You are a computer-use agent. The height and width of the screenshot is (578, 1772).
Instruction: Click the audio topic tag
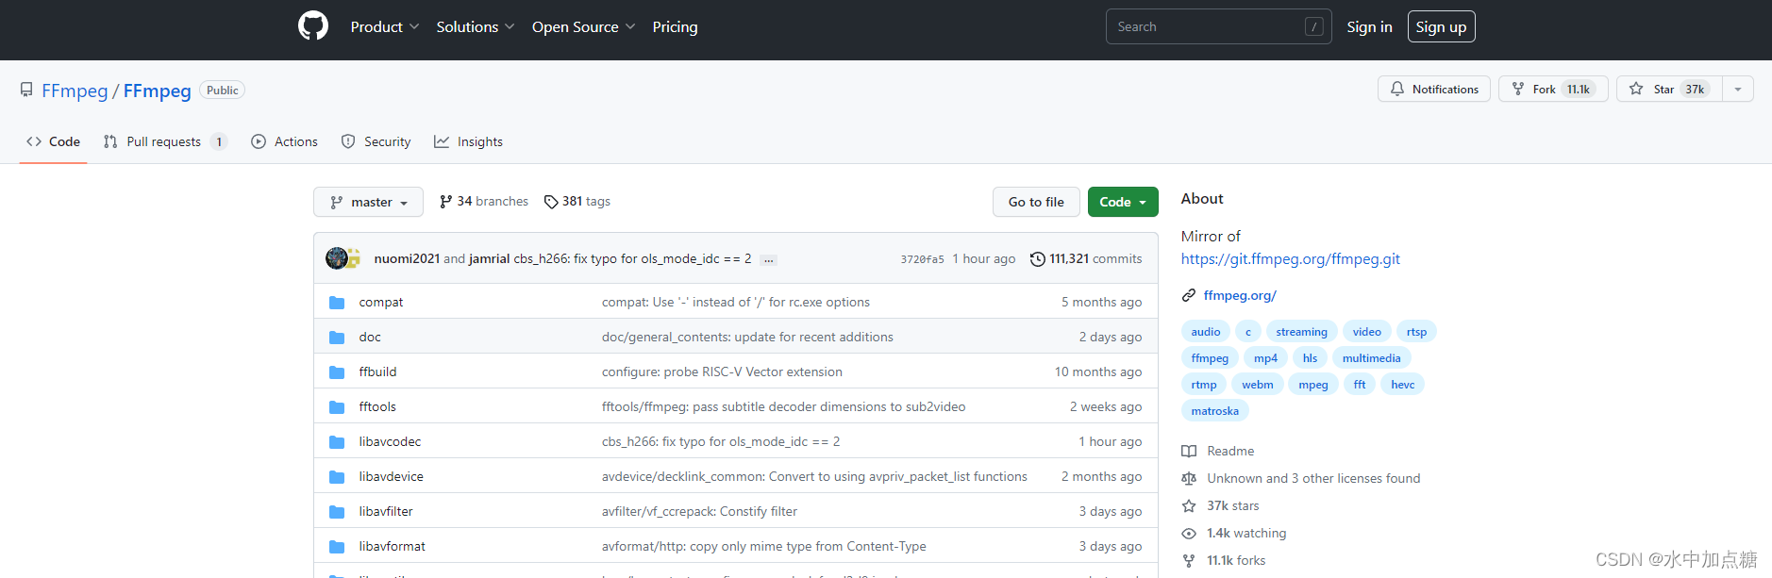[x=1205, y=332]
